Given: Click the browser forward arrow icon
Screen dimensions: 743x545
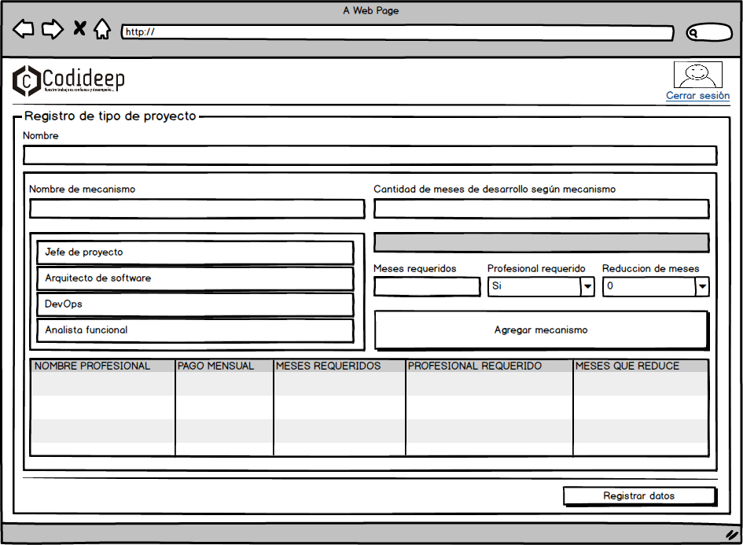Looking at the screenshot, I should click(x=52, y=30).
